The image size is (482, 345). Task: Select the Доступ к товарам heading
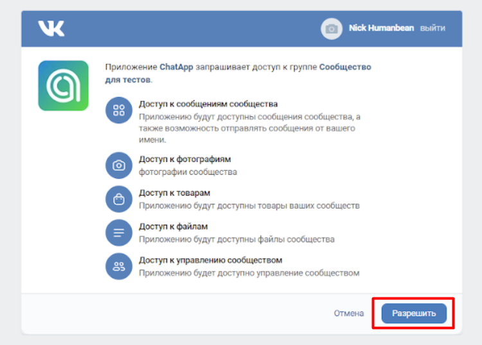pyautogui.click(x=174, y=193)
